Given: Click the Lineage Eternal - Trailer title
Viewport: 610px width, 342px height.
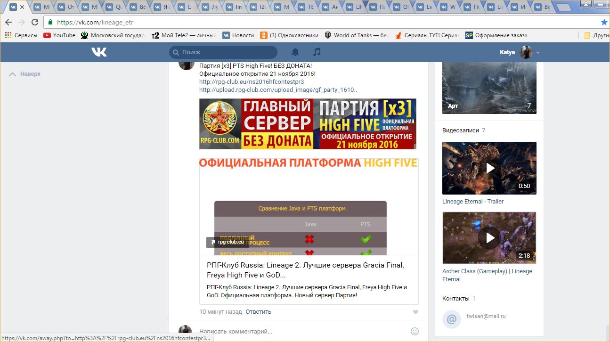Looking at the screenshot, I should [473, 201].
